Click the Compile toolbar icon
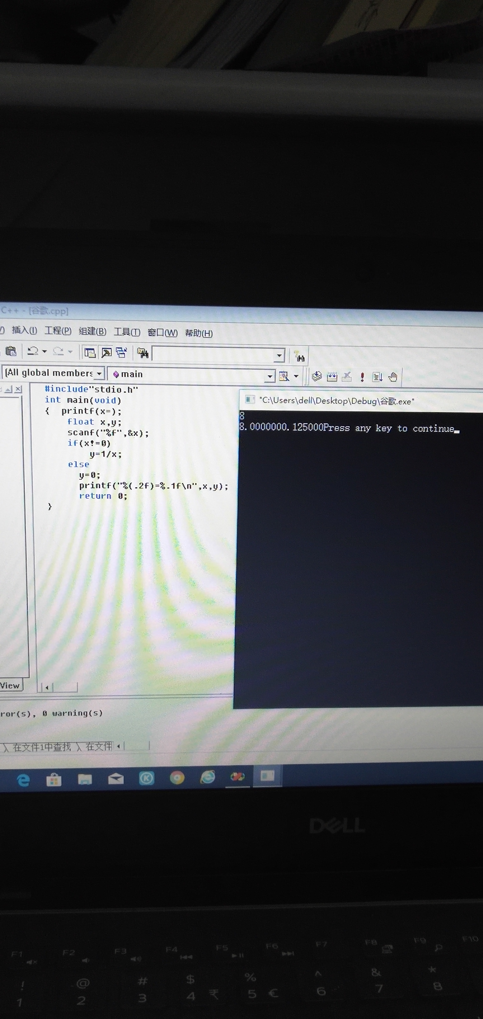Image resolution: width=483 pixels, height=1019 pixels. coord(317,376)
